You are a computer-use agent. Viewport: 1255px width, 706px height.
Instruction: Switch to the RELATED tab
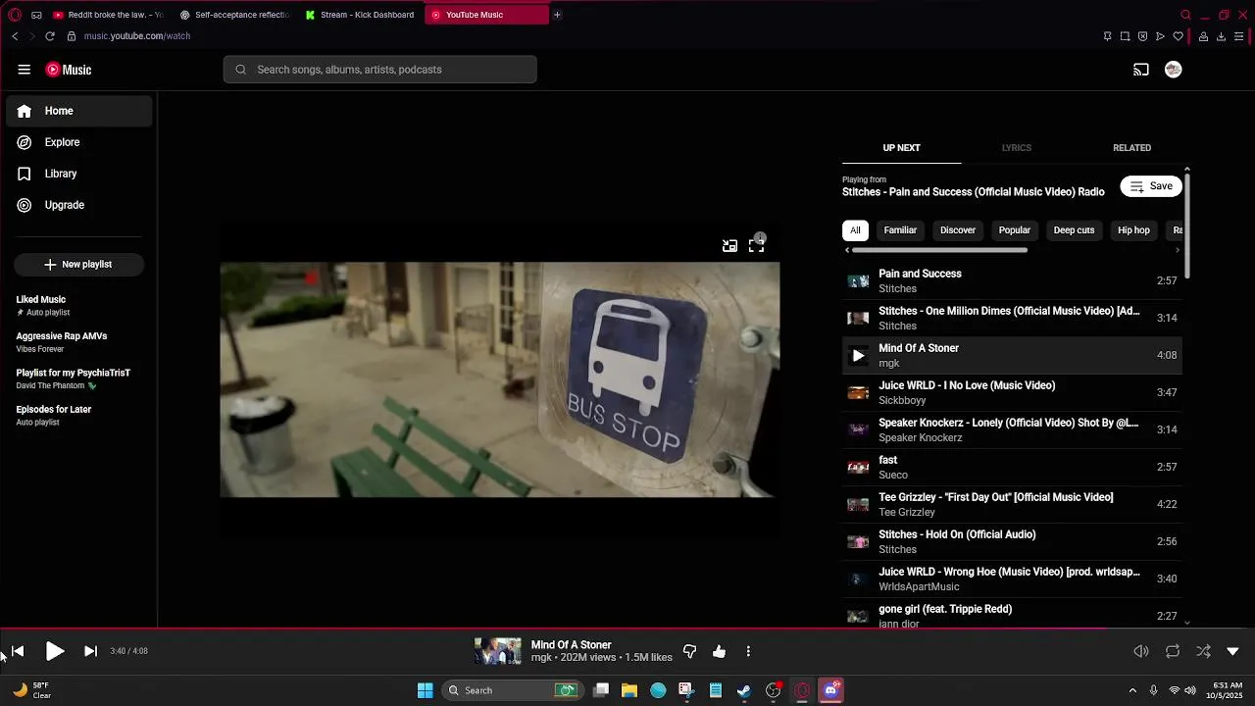1131,148
